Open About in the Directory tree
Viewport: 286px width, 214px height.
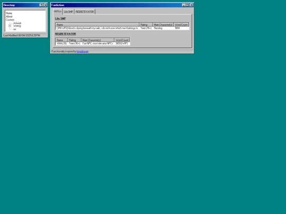(9, 16)
